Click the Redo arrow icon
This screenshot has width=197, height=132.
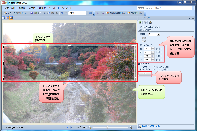[66, 13]
